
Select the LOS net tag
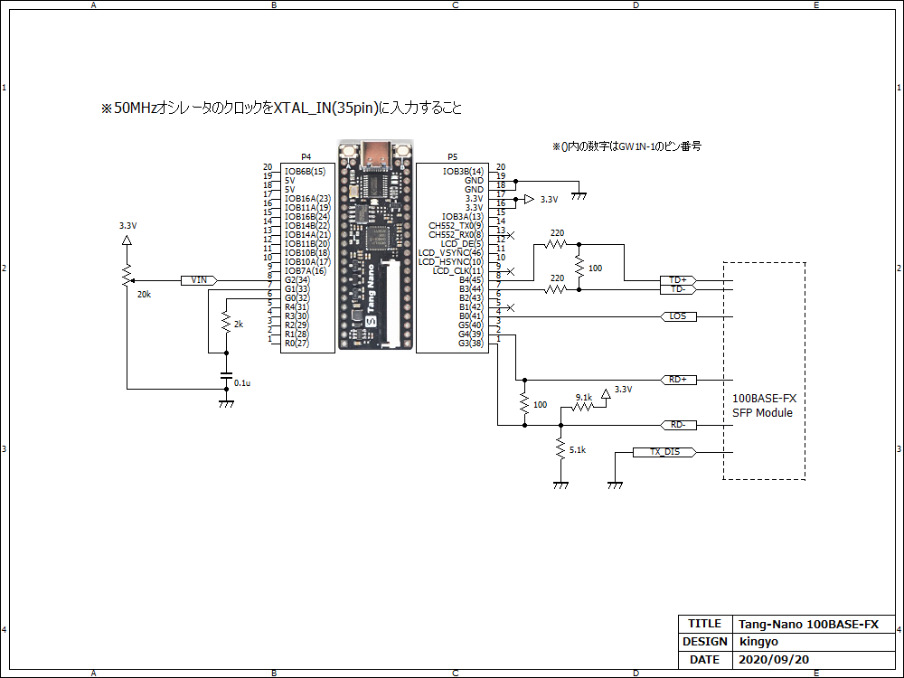point(678,316)
